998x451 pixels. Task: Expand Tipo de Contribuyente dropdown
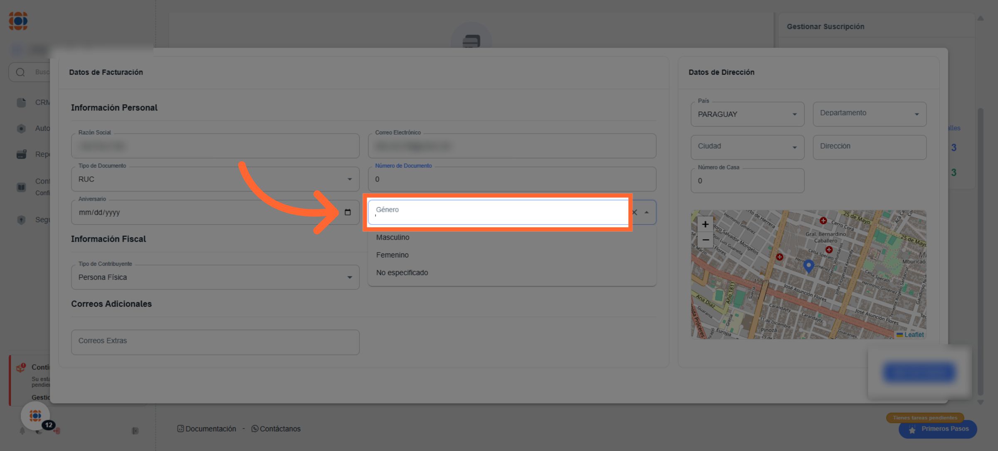pyautogui.click(x=349, y=277)
